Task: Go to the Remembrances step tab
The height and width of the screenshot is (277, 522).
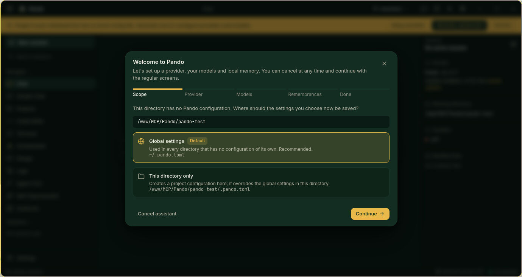Action: pos(313,93)
